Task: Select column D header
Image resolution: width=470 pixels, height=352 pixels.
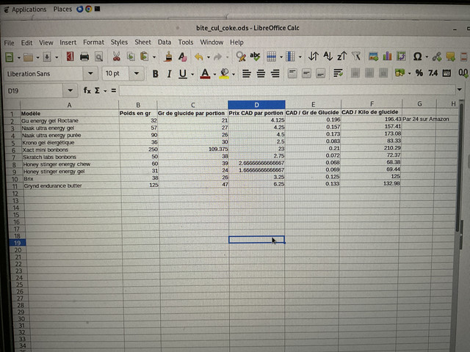Action: click(x=256, y=105)
